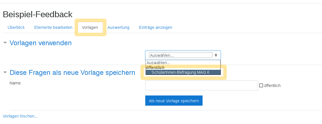Click the Name field label
The width and height of the screenshot is (322, 124).
[x=15, y=83]
